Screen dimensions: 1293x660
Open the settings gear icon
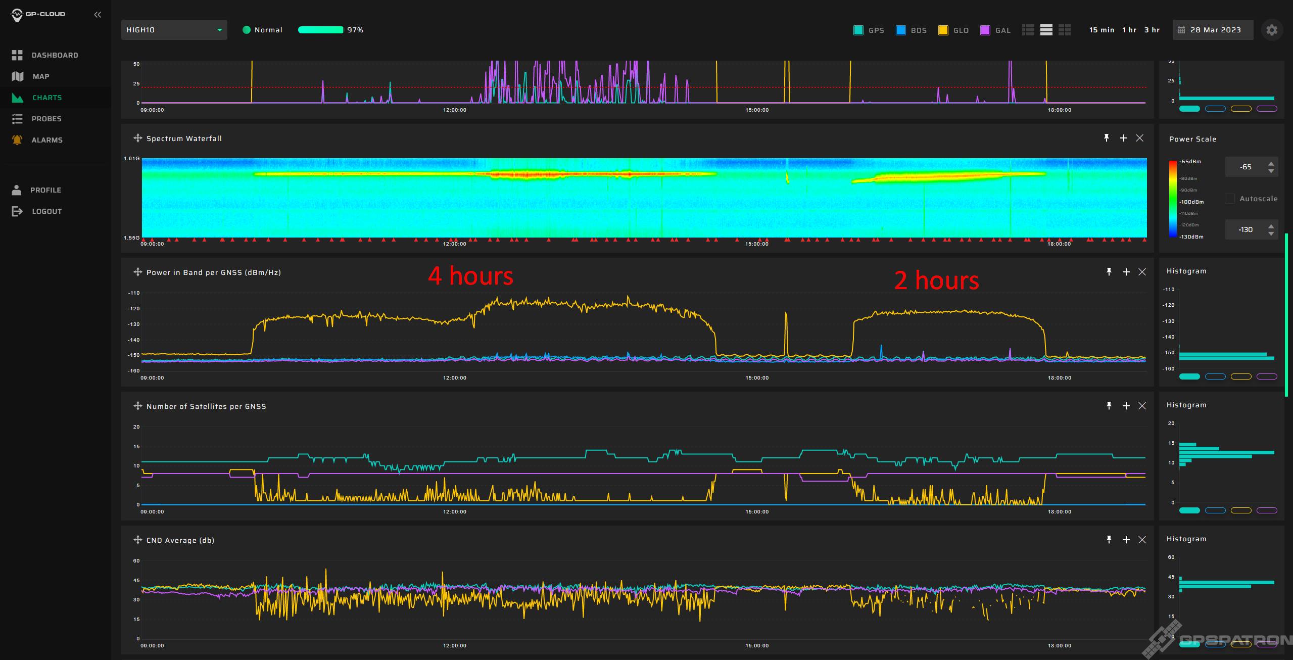1271,30
